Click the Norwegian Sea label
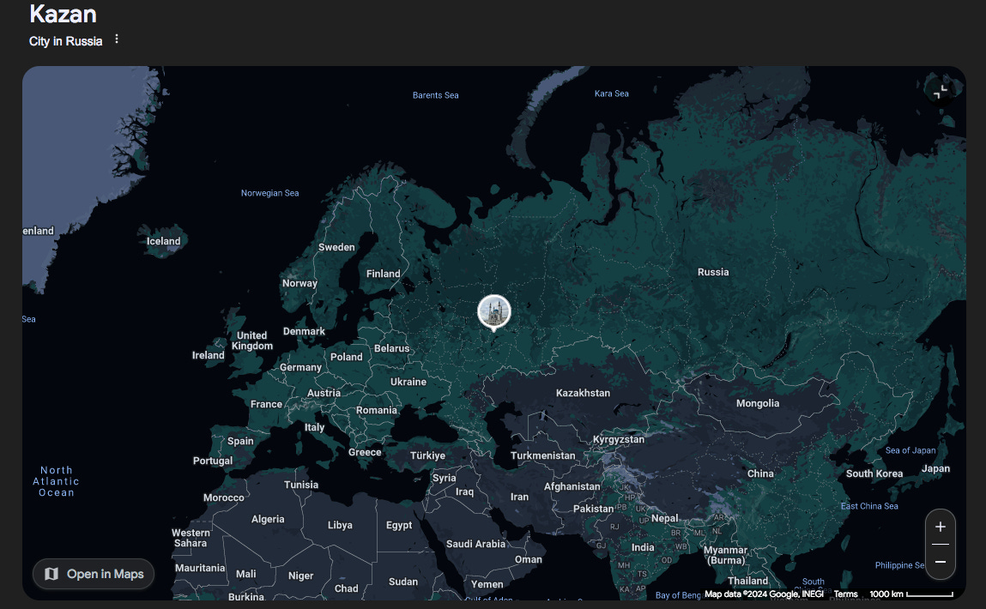 269,194
